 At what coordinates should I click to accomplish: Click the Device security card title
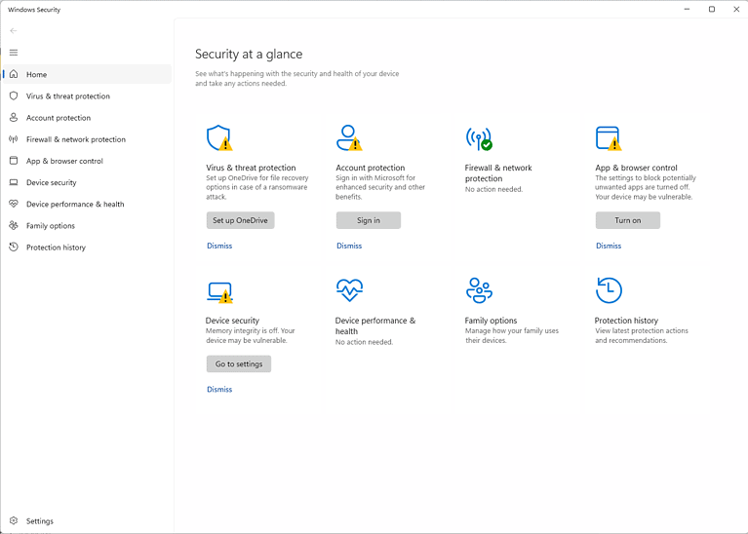point(232,321)
